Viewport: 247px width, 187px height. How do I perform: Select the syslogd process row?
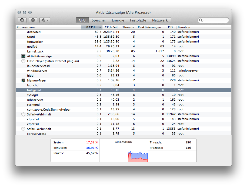pyautogui.click(x=124, y=95)
